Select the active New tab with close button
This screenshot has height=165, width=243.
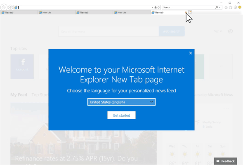point(169,12)
